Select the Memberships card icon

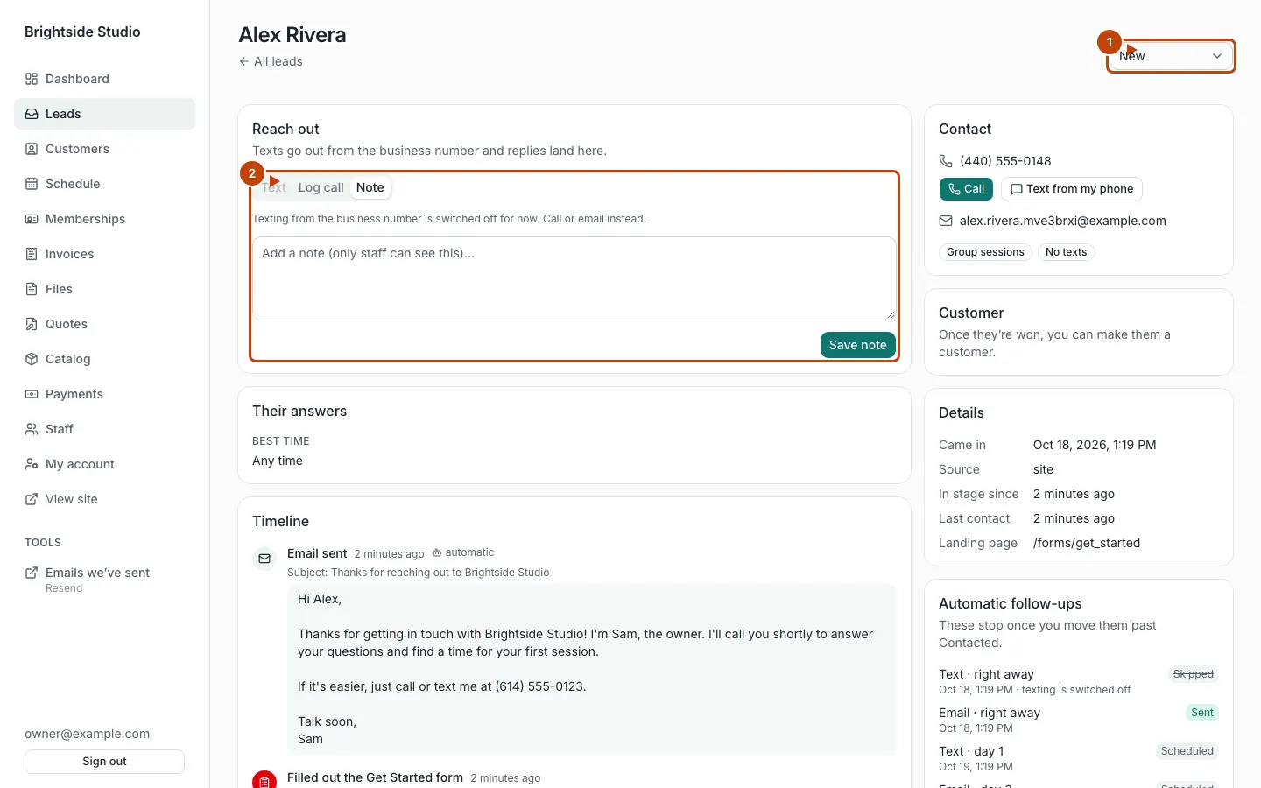pyautogui.click(x=32, y=219)
